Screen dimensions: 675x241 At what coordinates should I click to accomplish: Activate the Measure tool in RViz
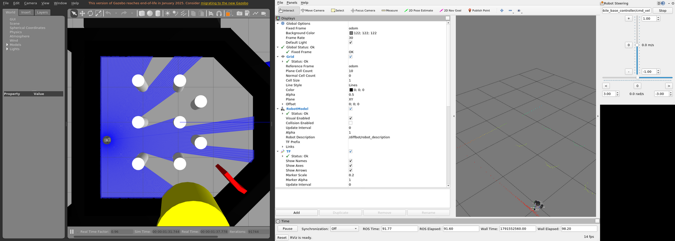click(x=389, y=11)
